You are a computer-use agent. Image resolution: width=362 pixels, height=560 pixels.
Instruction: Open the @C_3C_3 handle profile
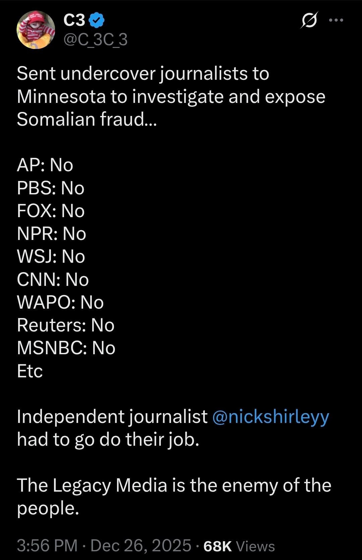point(96,40)
